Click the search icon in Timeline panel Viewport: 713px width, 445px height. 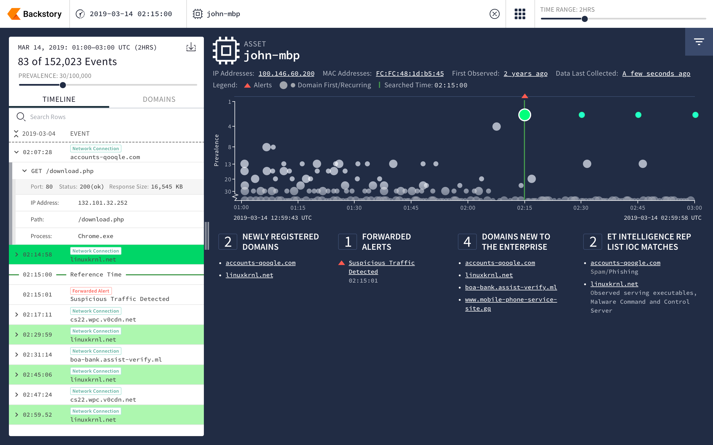click(21, 117)
